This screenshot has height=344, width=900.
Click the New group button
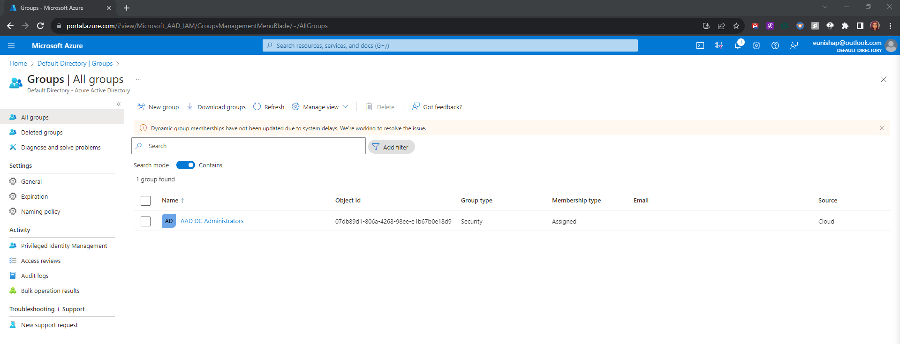coord(158,107)
